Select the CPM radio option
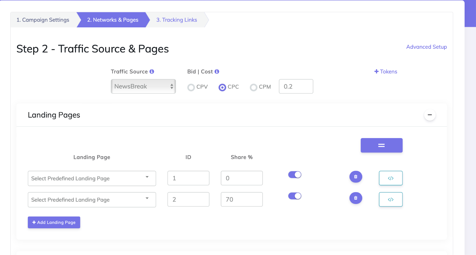The height and width of the screenshot is (255, 476). click(253, 87)
